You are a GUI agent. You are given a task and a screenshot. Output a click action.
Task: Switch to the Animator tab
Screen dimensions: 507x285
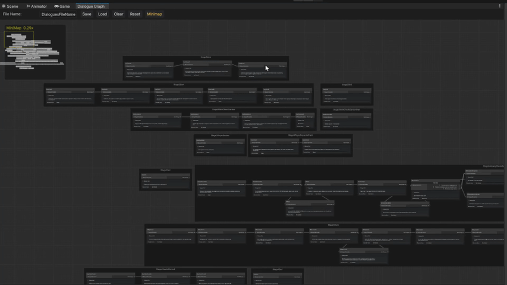[36, 6]
